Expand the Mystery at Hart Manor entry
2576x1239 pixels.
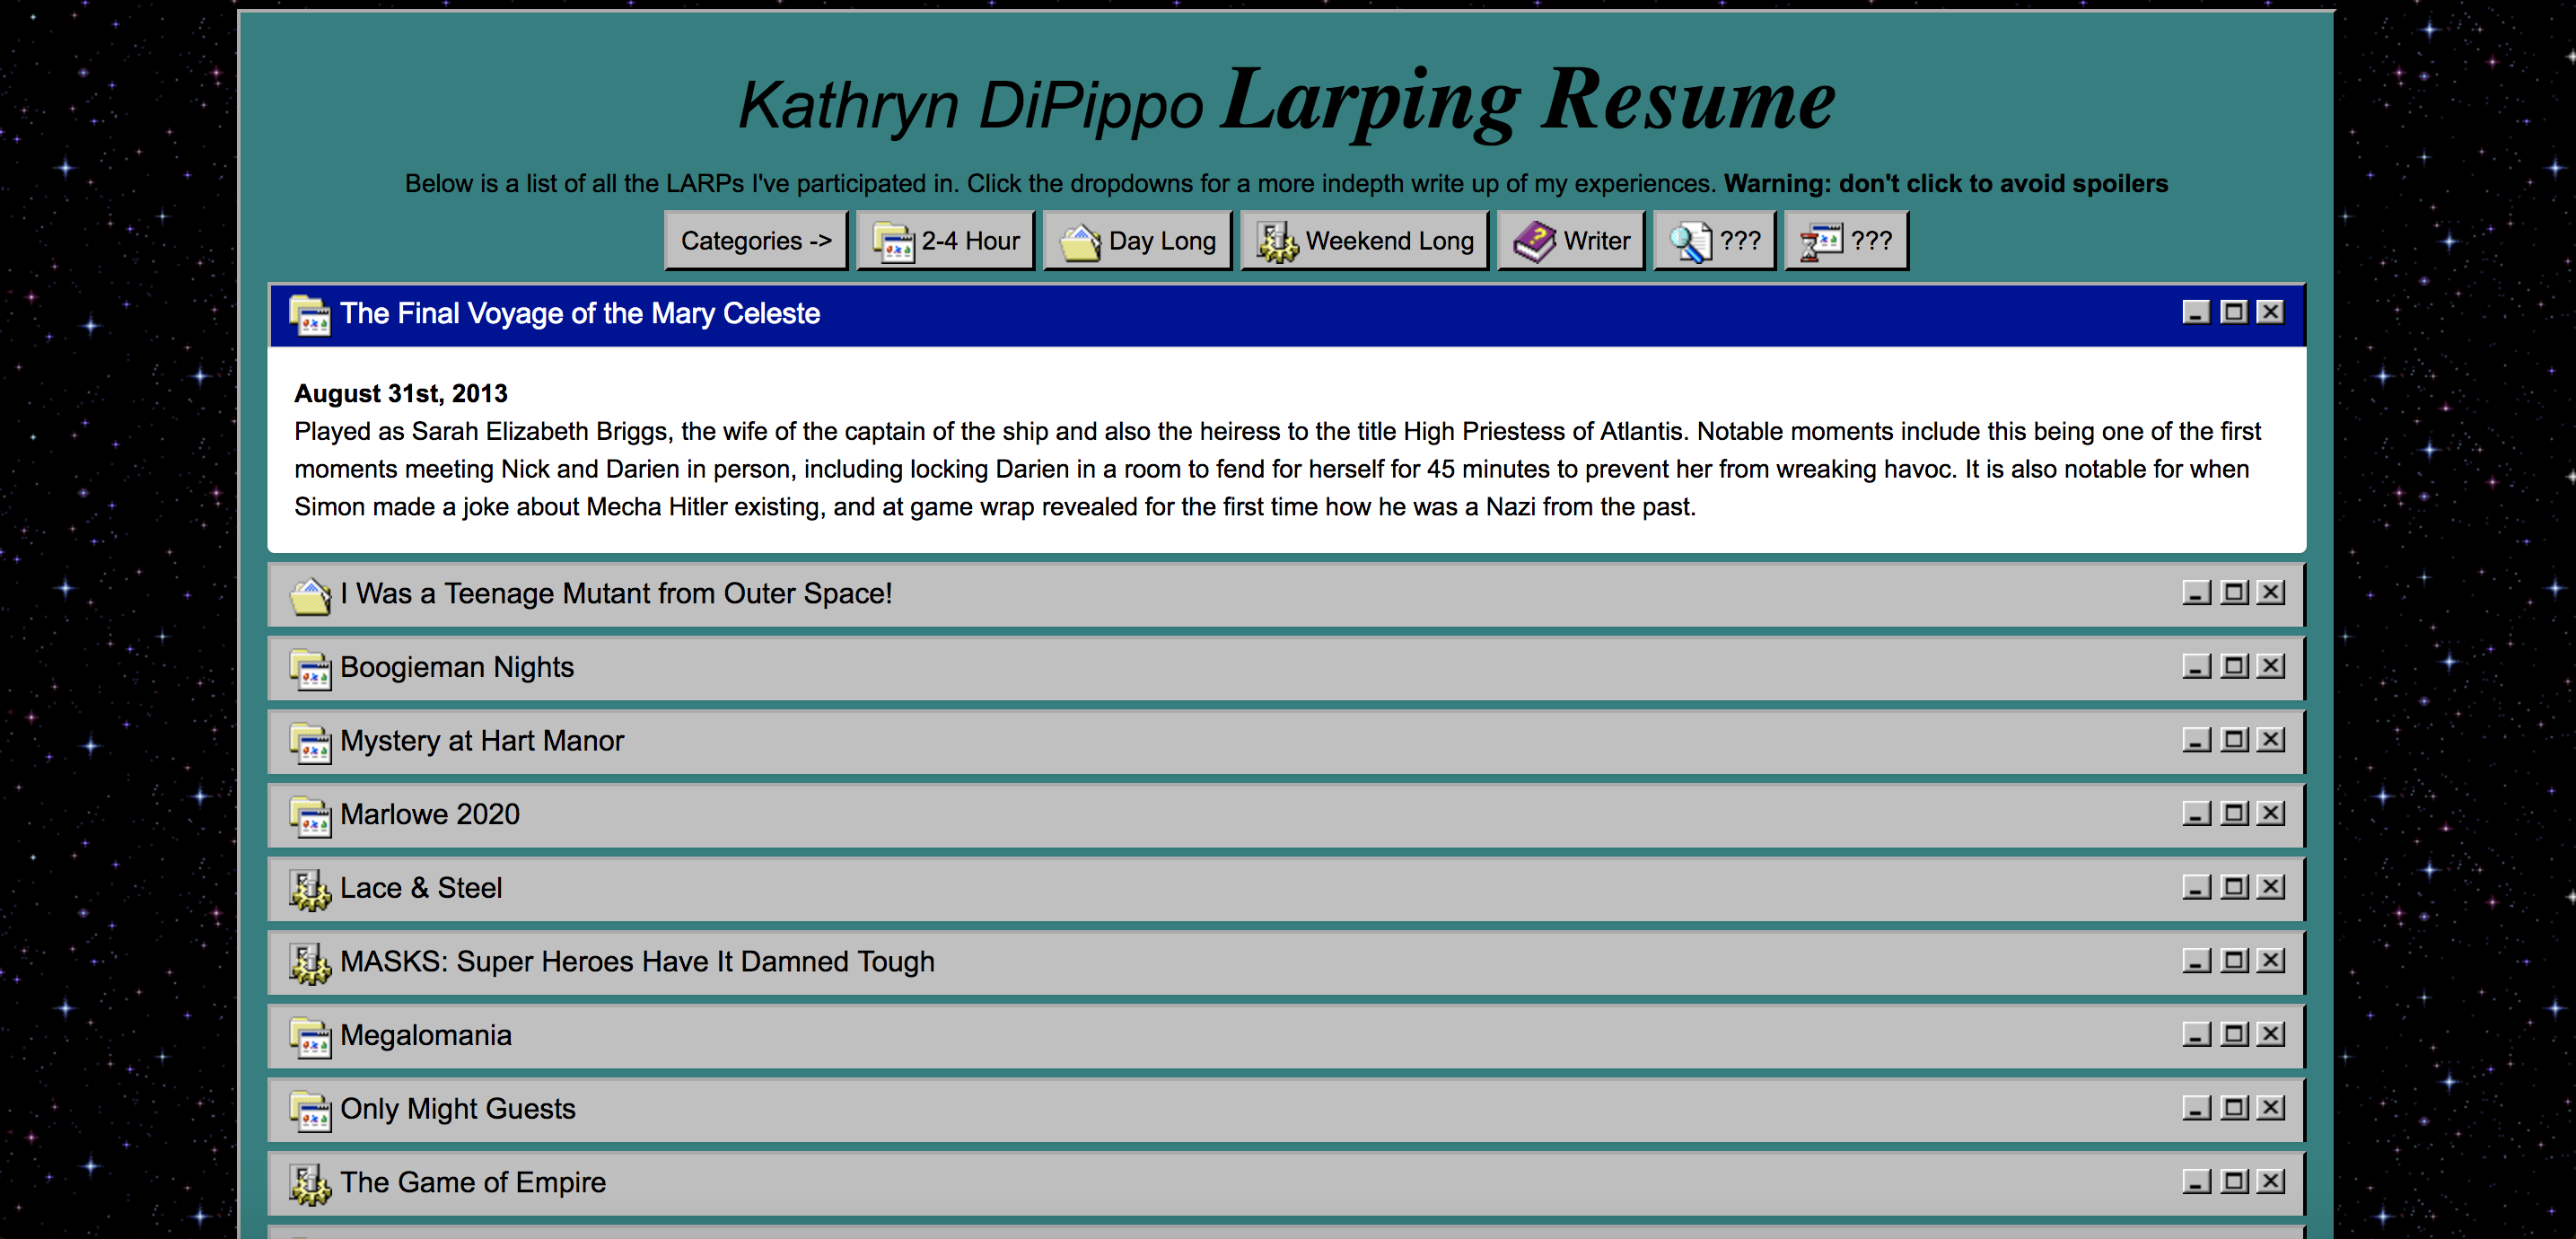click(x=482, y=741)
